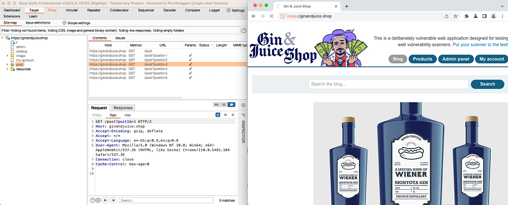Image resolution: width=508 pixels, height=205 pixels.
Task: Go to previous search match arrow
Action: coord(106,200)
